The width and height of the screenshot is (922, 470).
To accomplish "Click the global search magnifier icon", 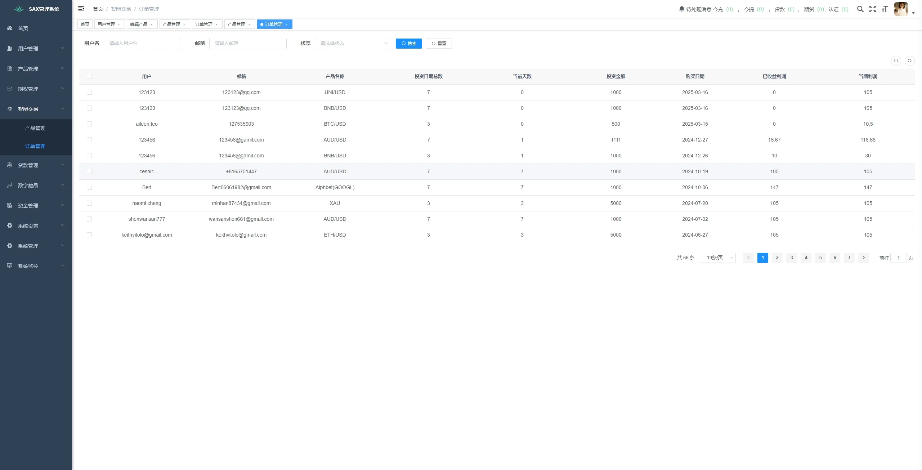I will click(860, 9).
